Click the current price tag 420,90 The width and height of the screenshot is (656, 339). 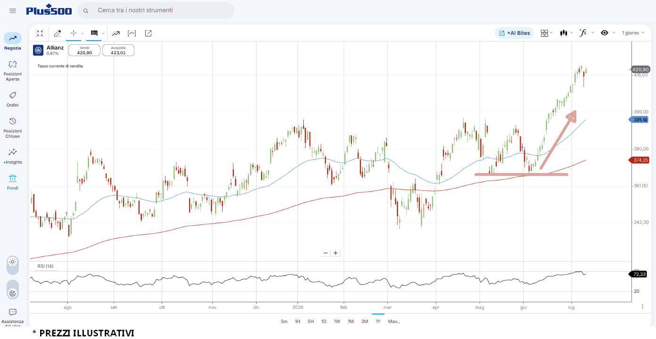640,69
